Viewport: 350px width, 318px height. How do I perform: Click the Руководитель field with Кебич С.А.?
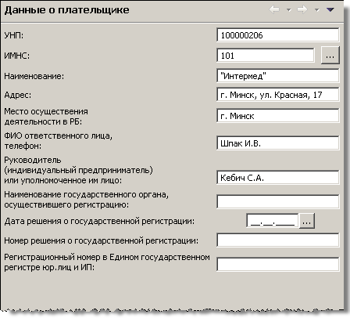coord(278,178)
